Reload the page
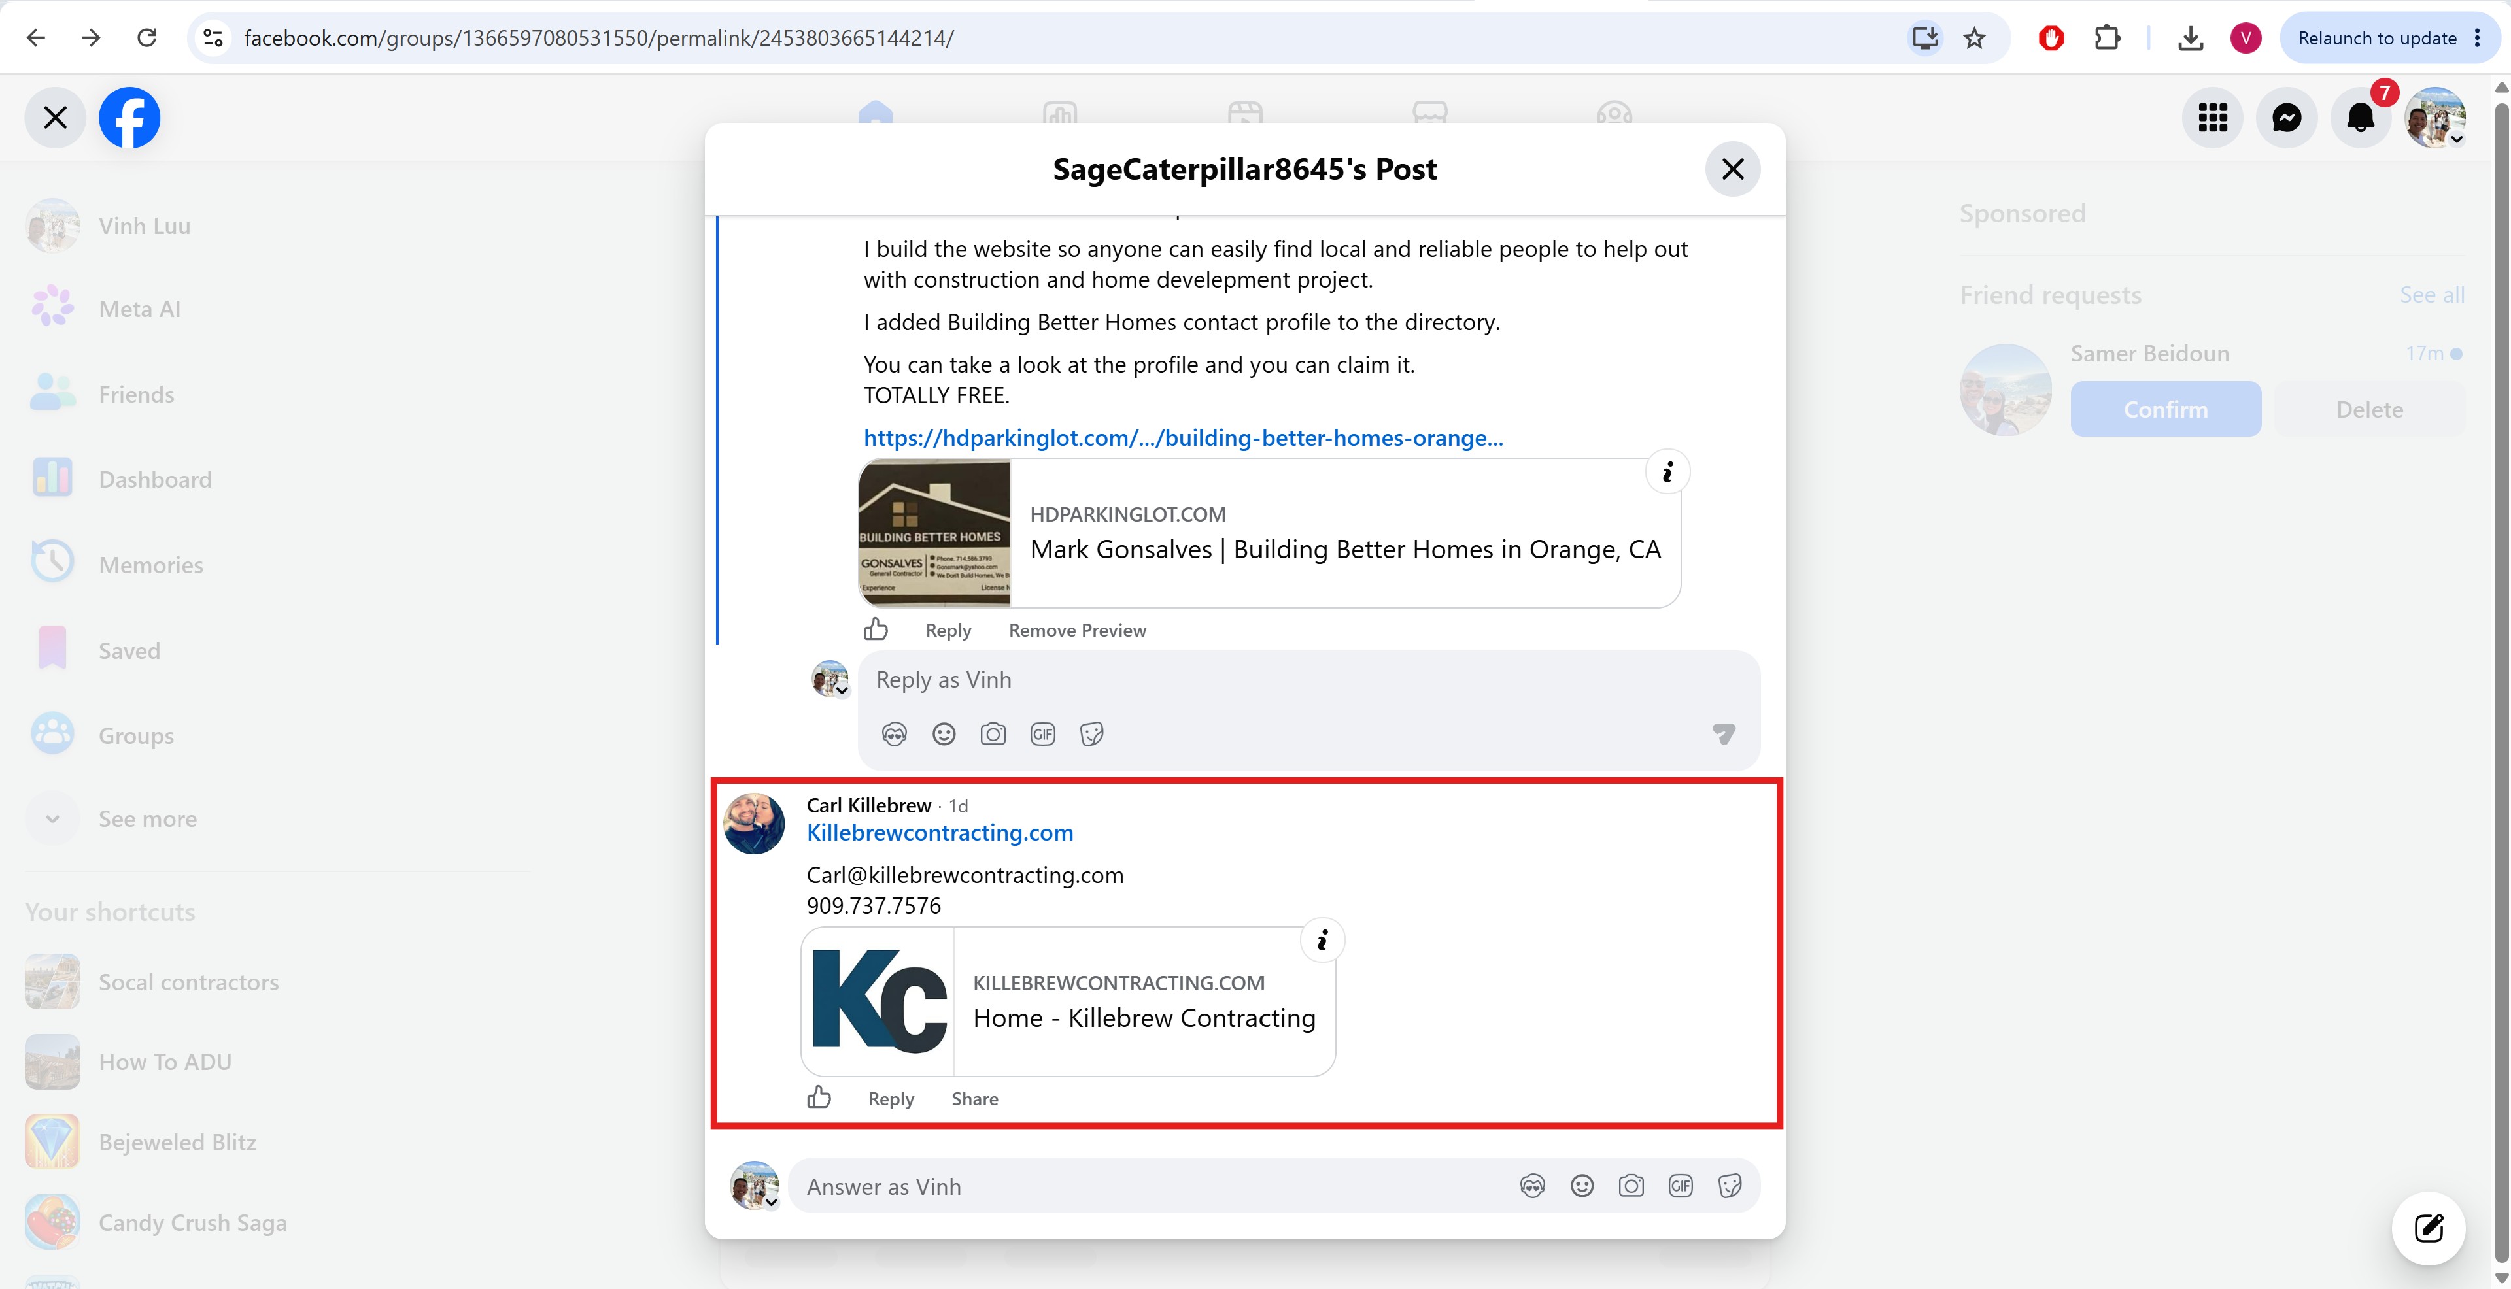The width and height of the screenshot is (2511, 1289). [x=146, y=38]
